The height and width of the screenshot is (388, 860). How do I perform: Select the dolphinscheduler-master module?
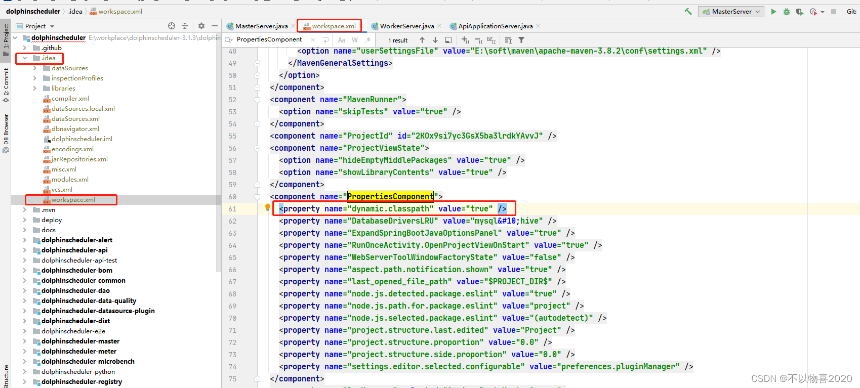(80, 341)
